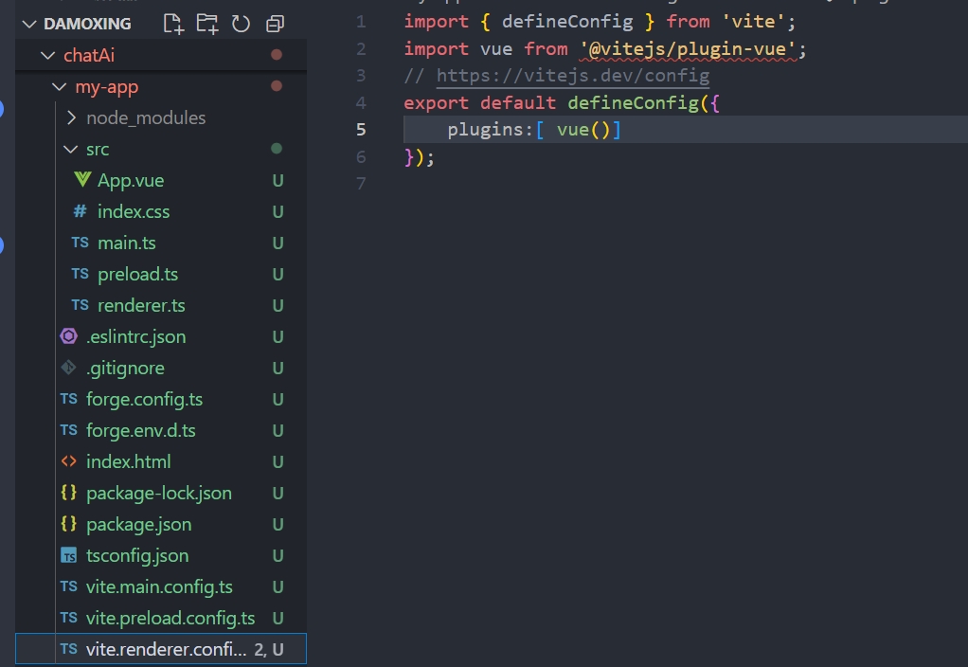Click line number 4 in gutter

click(361, 103)
